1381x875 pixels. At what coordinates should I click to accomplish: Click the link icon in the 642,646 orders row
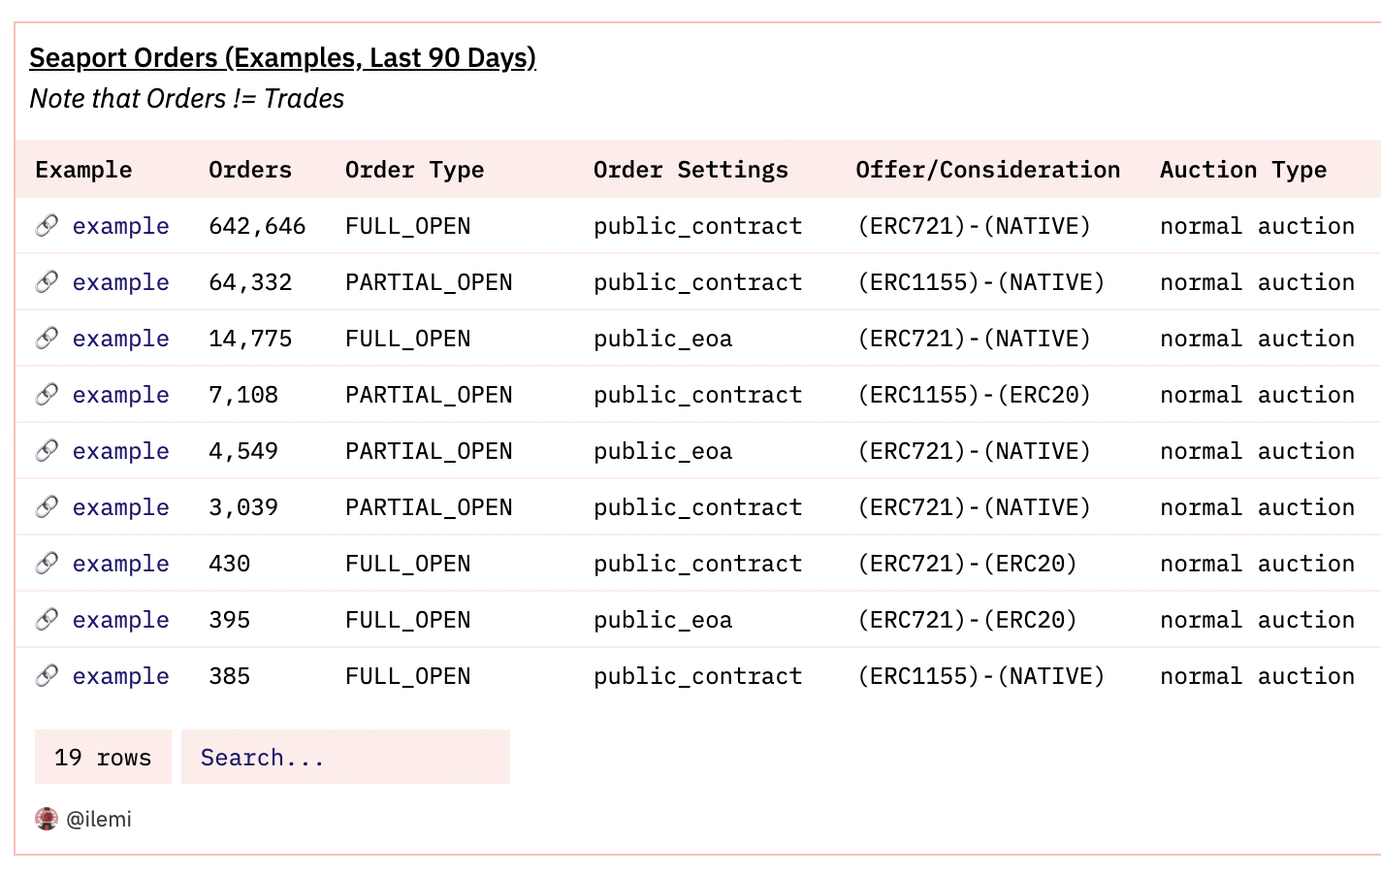click(x=47, y=226)
